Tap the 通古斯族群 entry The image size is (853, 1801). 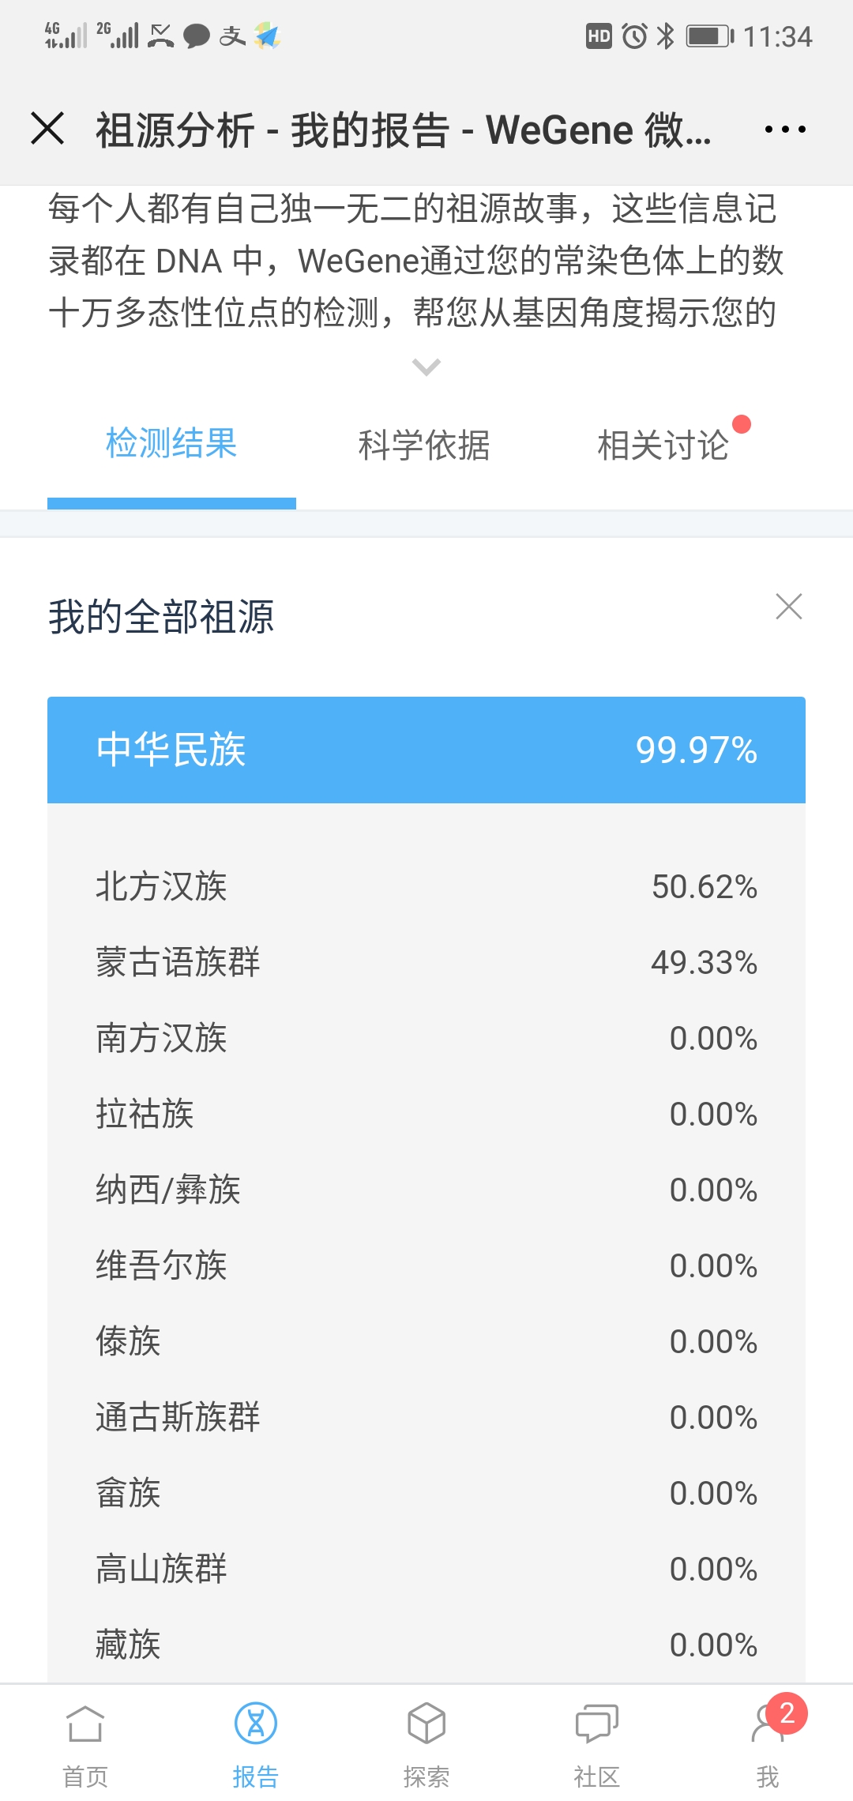click(426, 1417)
